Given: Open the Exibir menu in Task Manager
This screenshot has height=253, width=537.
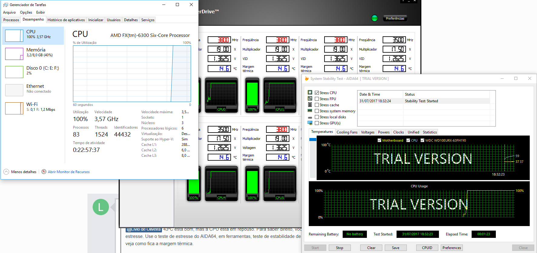Looking at the screenshot, I should tap(41, 12).
